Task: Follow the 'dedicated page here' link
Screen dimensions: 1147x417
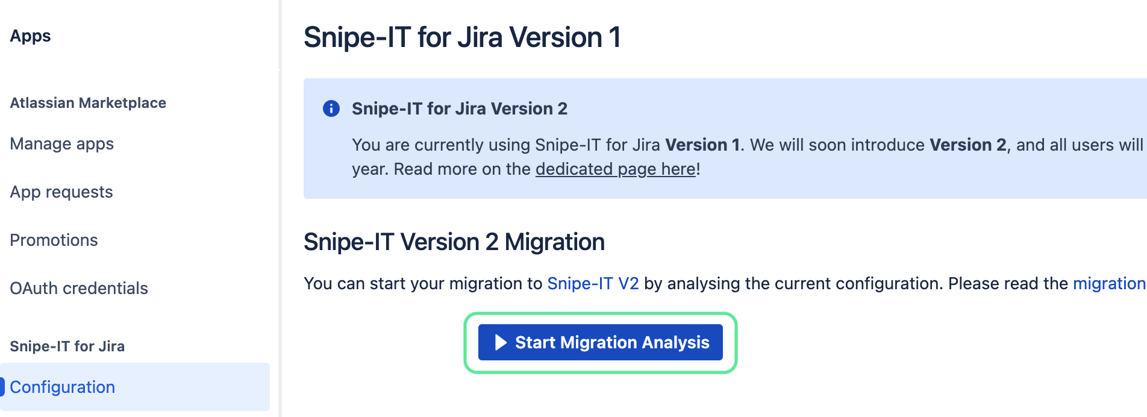Action: click(x=616, y=169)
